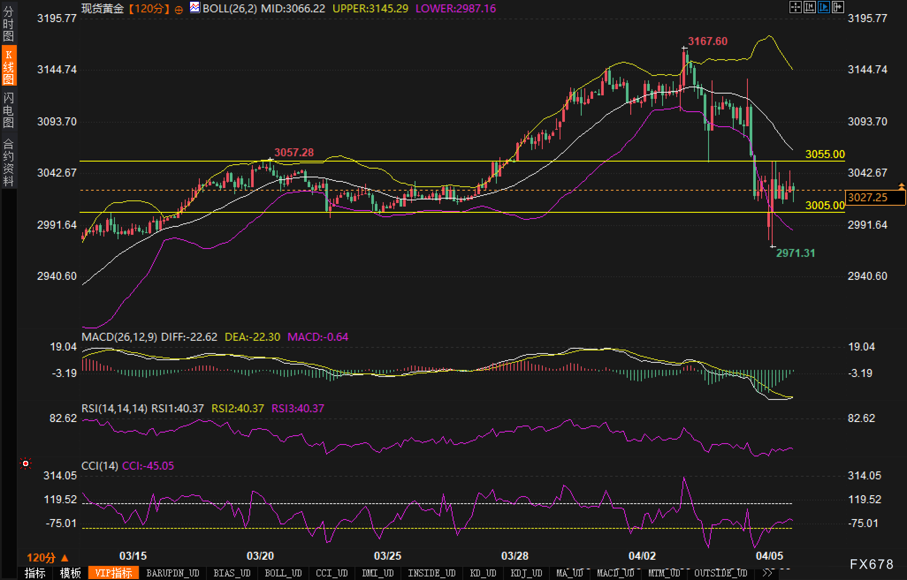Click the second chart layout icon
Image resolution: width=907 pixels, height=580 pixels.
click(x=809, y=7)
